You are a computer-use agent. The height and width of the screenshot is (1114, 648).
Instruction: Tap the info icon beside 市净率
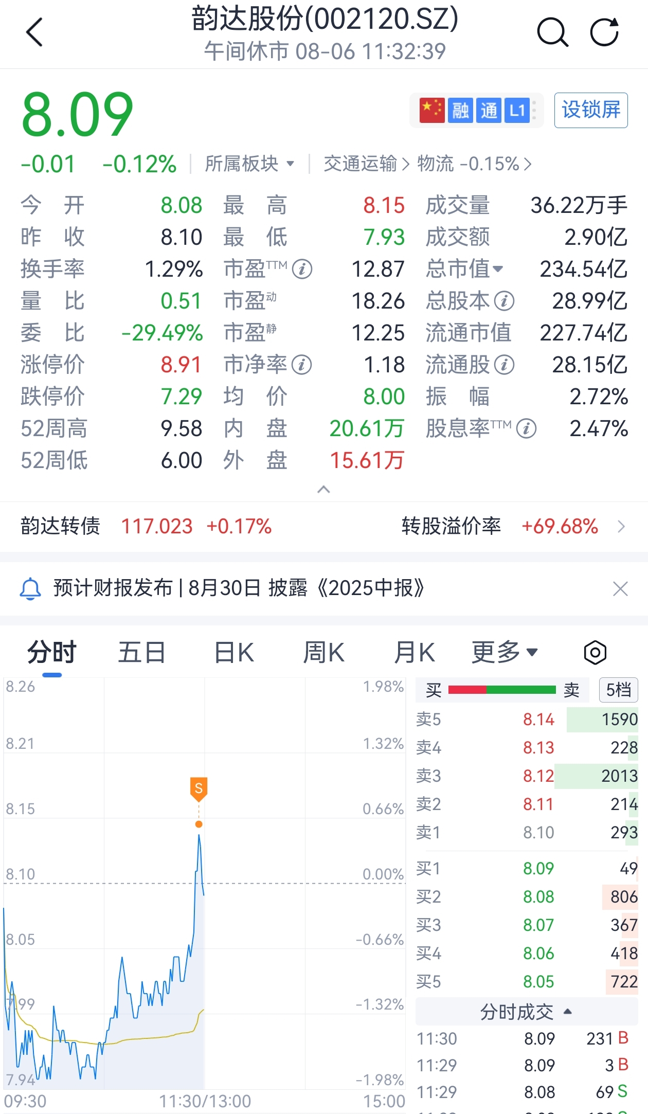(302, 365)
